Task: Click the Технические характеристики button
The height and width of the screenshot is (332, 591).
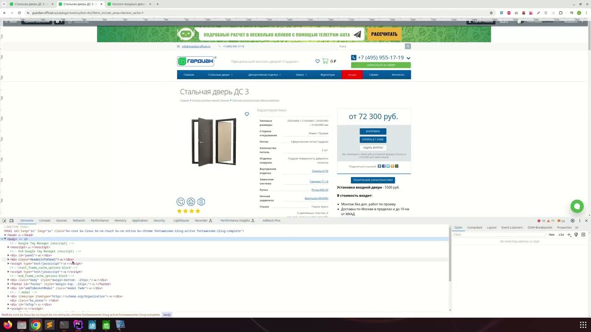Action: click(373, 180)
